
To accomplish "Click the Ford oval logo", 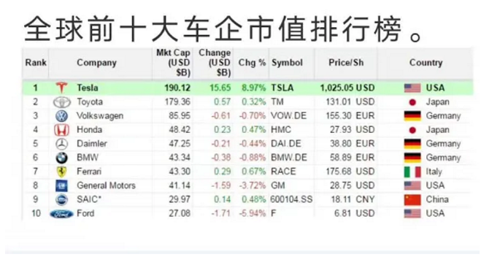I will coord(61,214).
